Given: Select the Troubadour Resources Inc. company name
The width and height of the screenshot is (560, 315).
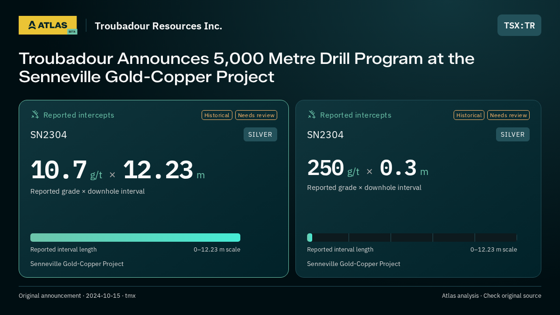Looking at the screenshot, I should pos(158,26).
